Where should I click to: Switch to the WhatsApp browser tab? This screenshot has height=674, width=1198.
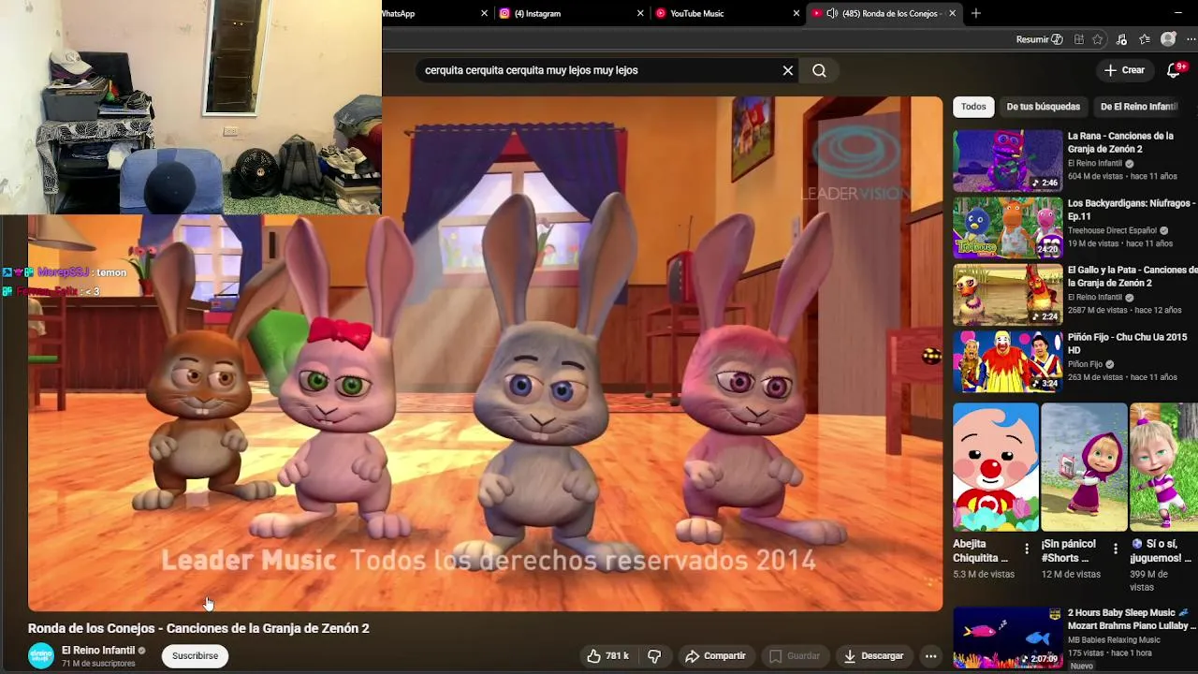point(432,13)
